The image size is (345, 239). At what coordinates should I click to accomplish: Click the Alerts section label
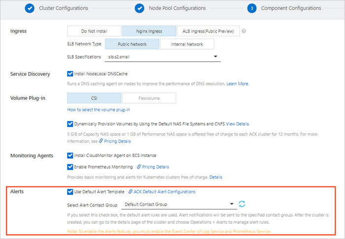point(17,191)
